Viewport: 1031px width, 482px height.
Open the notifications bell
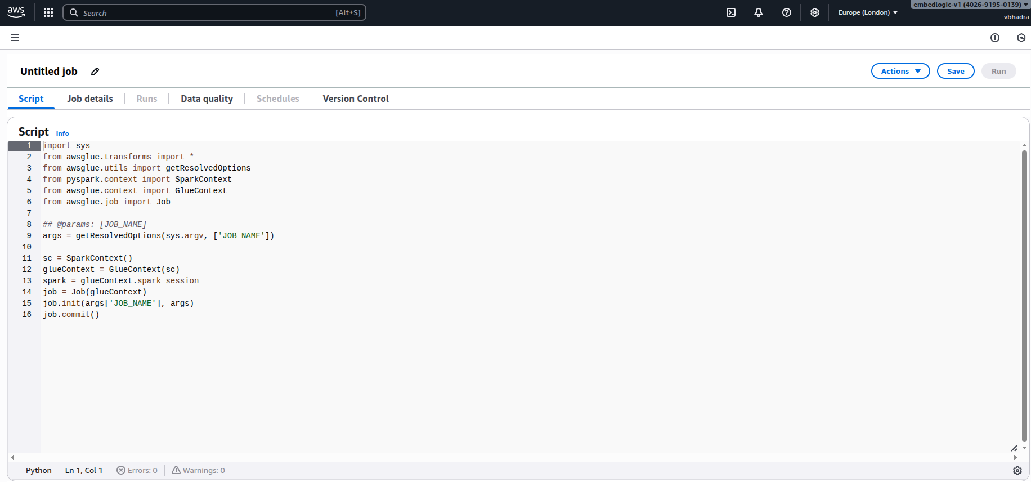(759, 12)
